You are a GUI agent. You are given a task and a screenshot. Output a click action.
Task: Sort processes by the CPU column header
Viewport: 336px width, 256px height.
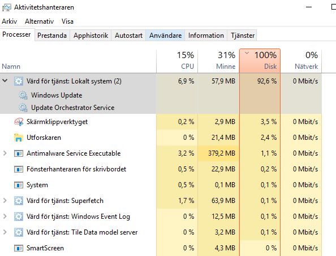coord(177,61)
